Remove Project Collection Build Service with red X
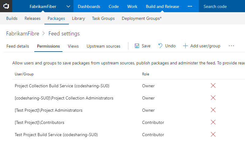This screenshot has width=245, height=159. (213, 85)
